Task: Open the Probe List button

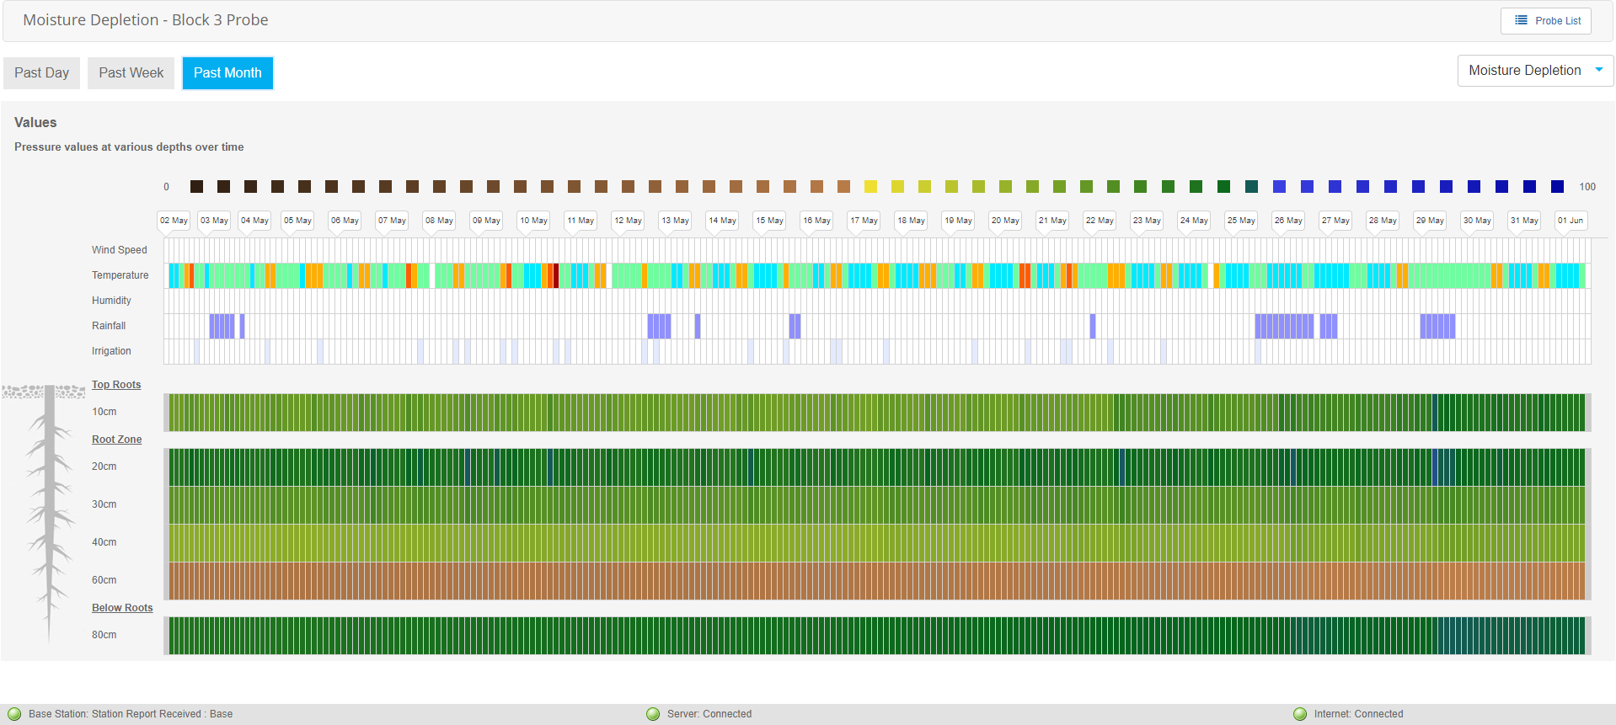Action: [x=1545, y=21]
